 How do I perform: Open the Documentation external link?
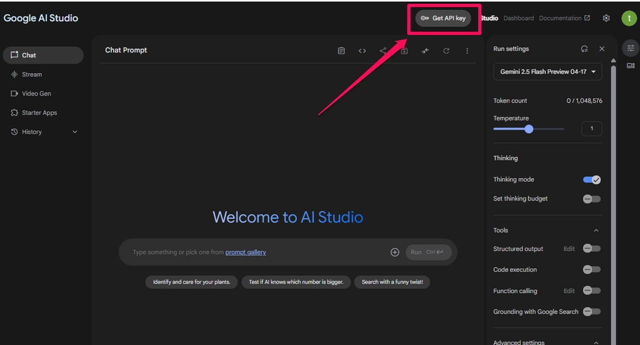564,18
